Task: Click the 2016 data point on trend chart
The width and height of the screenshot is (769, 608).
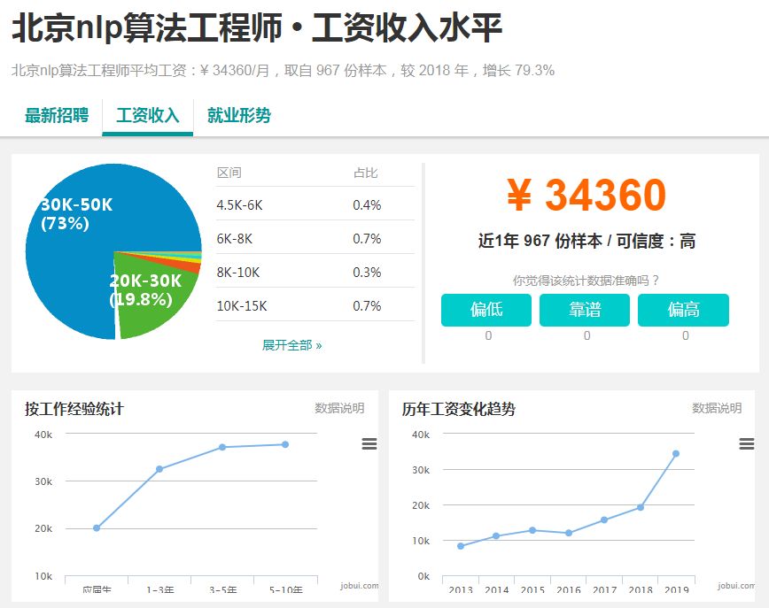Action: coord(569,533)
